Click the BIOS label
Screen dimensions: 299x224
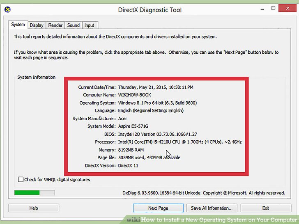coord(110,134)
